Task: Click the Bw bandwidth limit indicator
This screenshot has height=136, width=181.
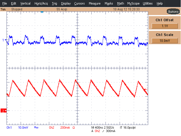Action: [x=36, y=127]
